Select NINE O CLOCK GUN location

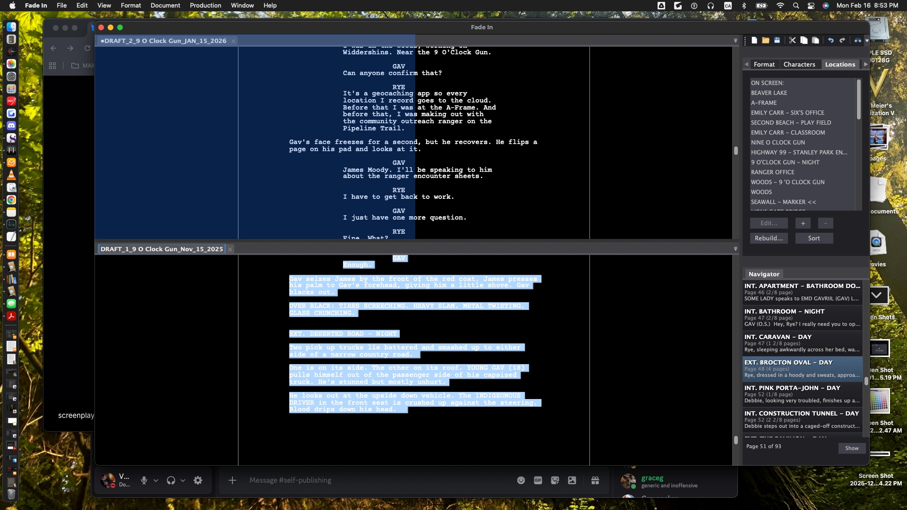click(778, 142)
